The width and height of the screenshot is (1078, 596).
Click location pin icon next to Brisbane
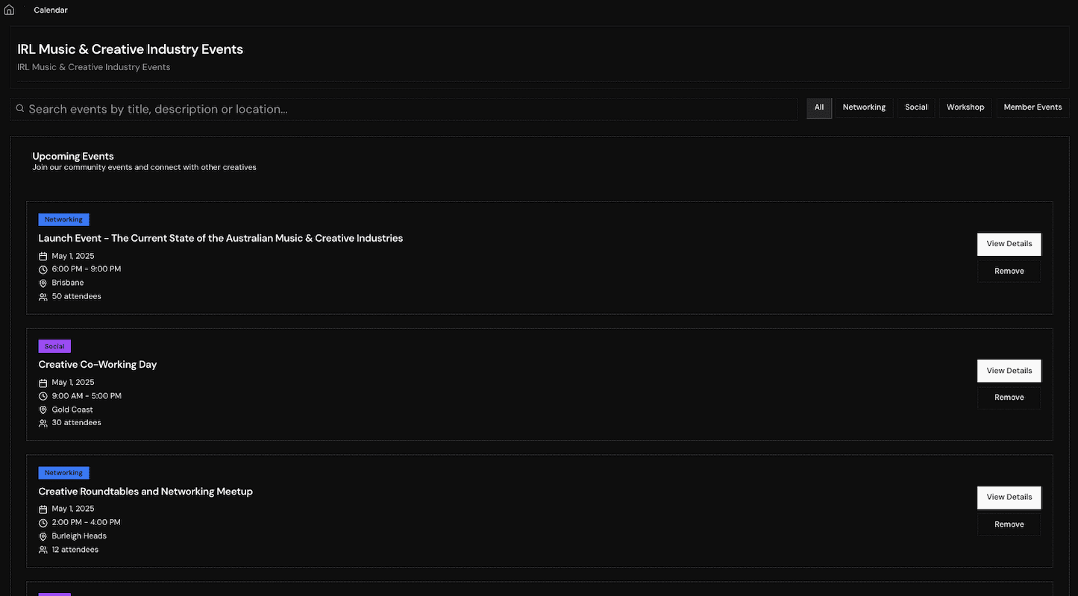pos(43,283)
